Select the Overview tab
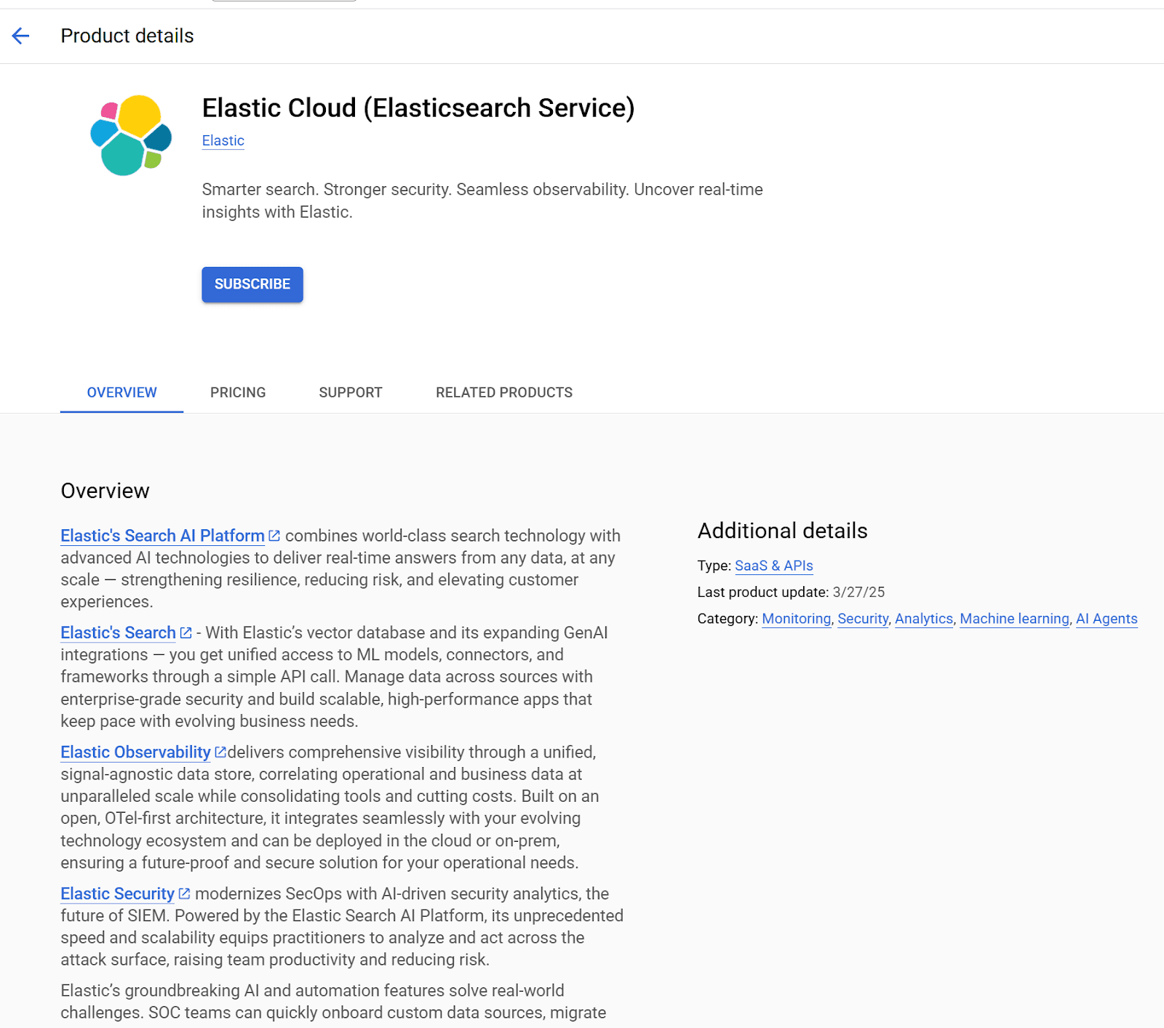The height and width of the screenshot is (1028, 1164). coord(121,392)
